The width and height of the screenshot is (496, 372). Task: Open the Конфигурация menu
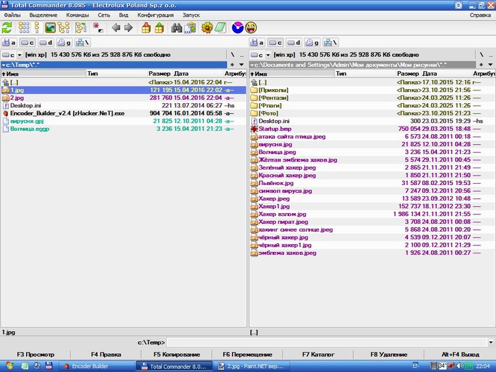[156, 15]
